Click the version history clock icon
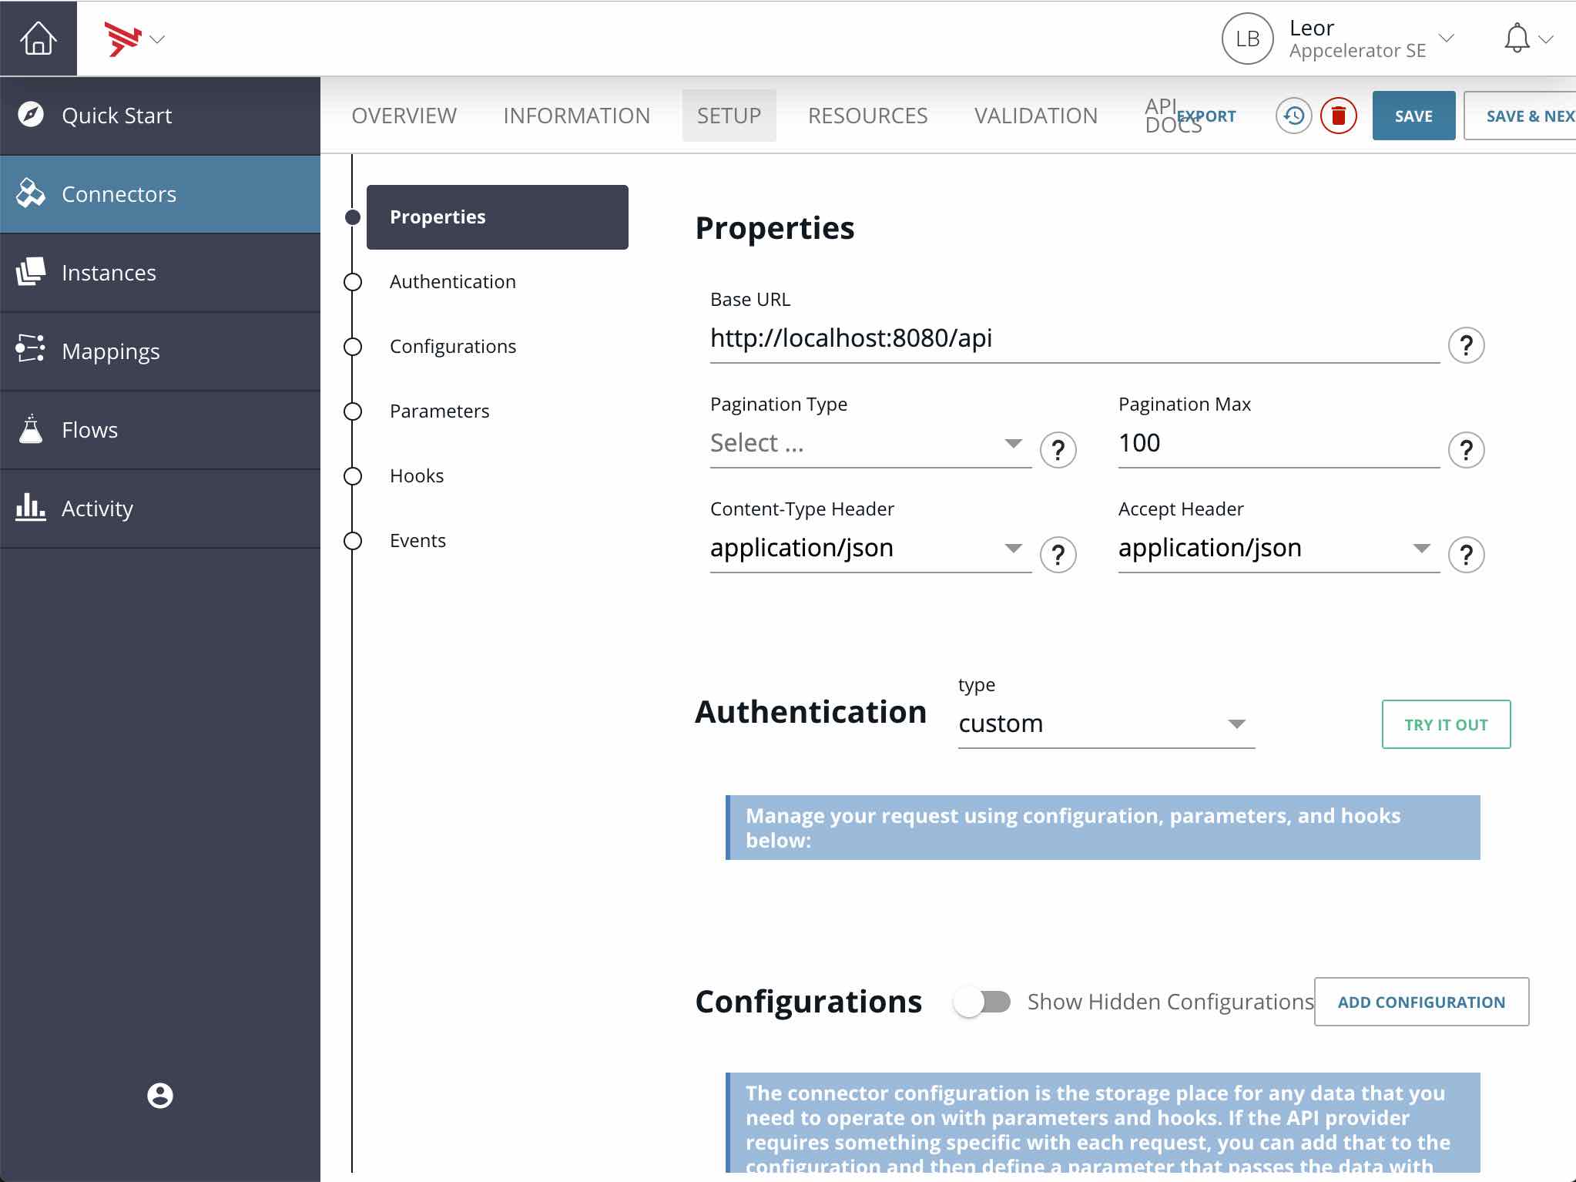The image size is (1576, 1182). point(1294,116)
